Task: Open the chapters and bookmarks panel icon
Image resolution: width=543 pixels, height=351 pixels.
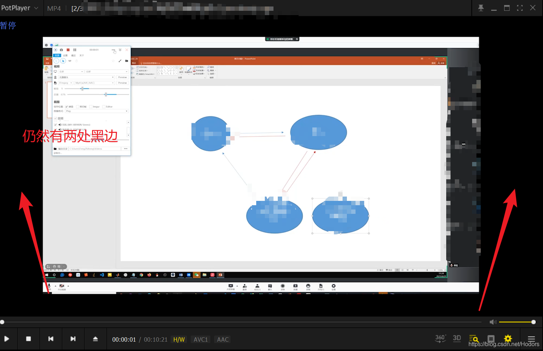Action: pyautogui.click(x=491, y=339)
